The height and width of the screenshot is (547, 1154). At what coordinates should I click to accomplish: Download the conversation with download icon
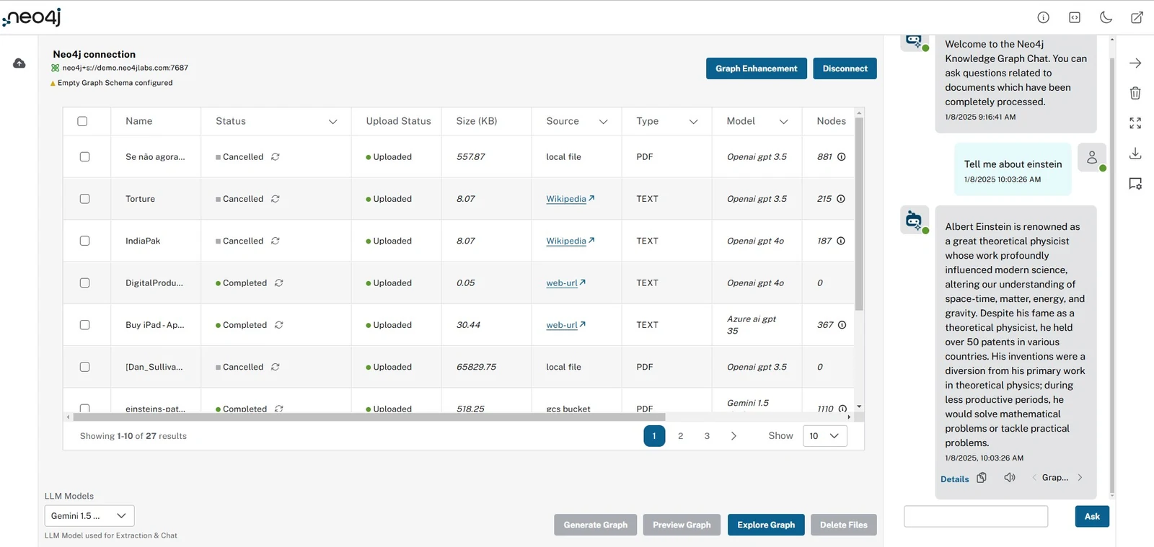(x=1135, y=154)
